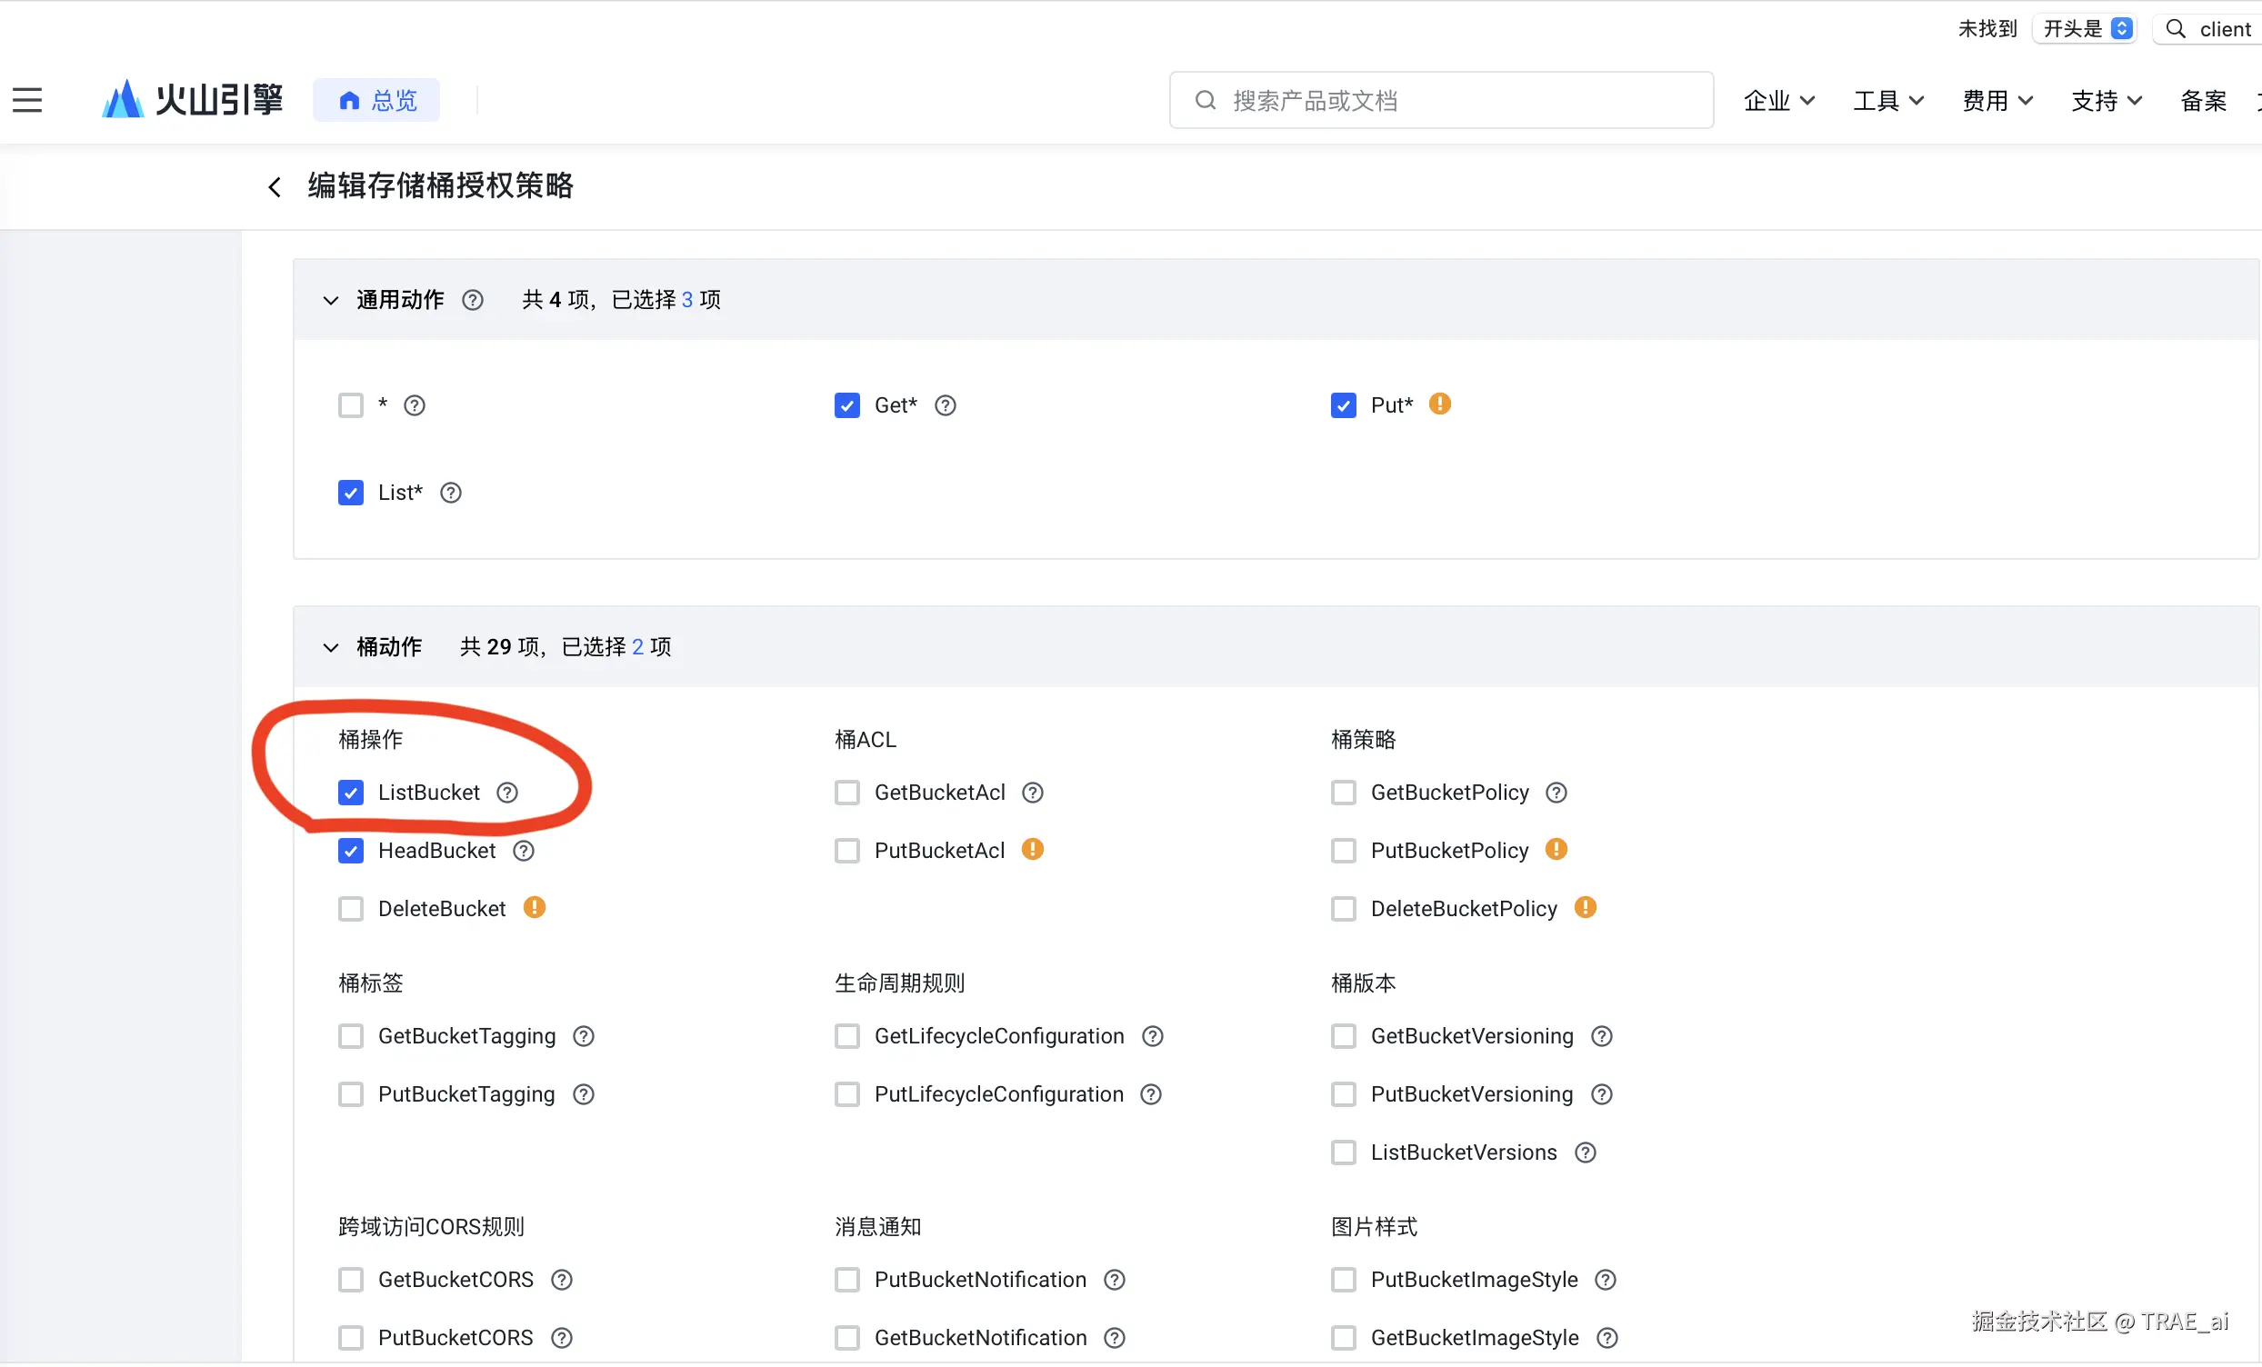Click help icon next to 通用动作
Screen dimensions: 2262x1367
(473, 300)
